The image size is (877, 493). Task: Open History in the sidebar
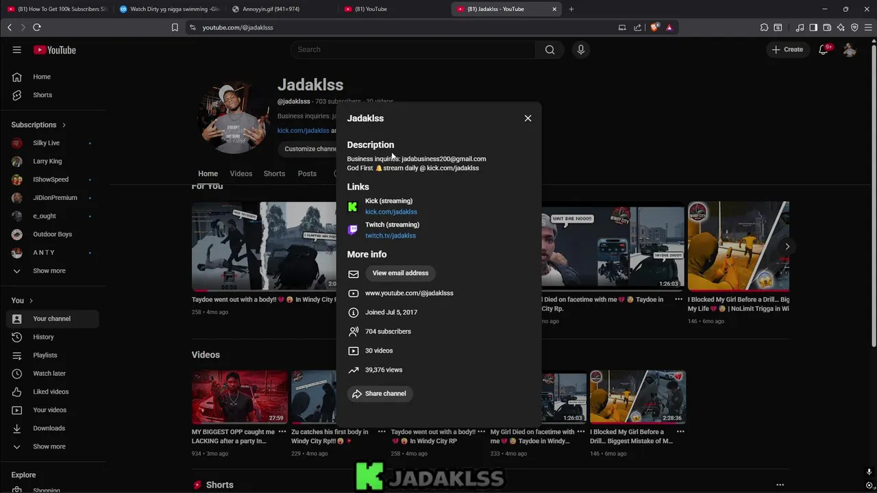tap(53, 337)
